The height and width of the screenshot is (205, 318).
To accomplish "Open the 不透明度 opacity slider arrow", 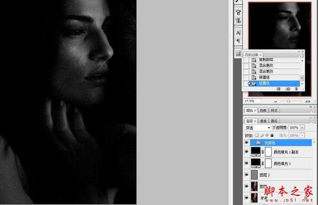I will click(302, 128).
